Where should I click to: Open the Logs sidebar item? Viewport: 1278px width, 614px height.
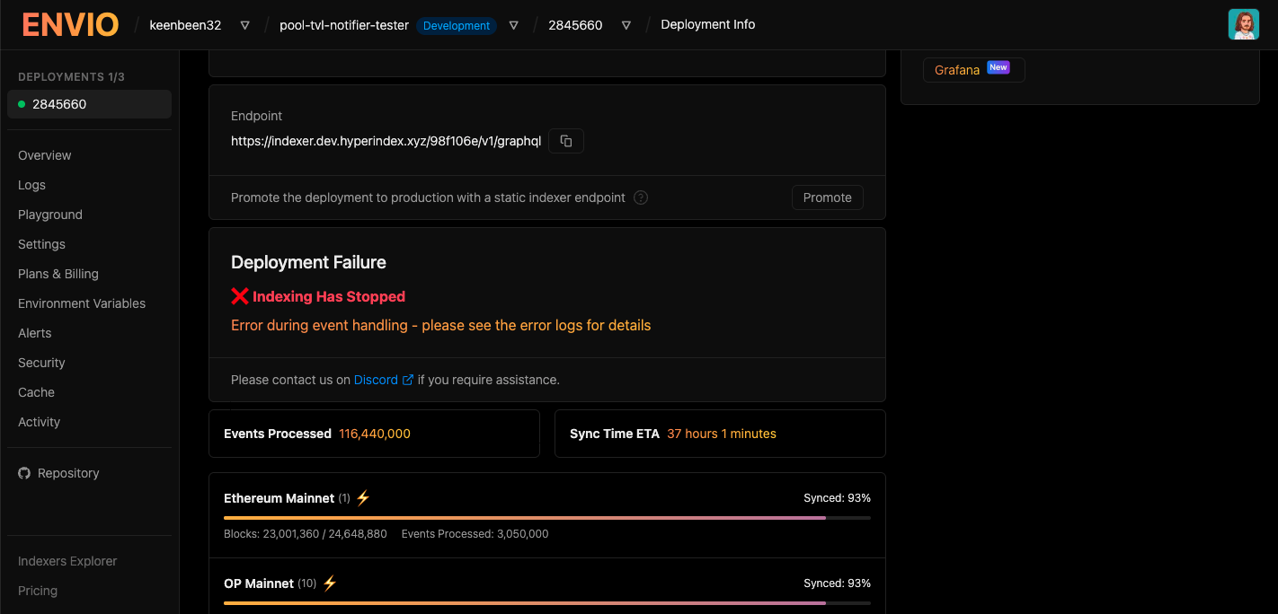point(31,185)
